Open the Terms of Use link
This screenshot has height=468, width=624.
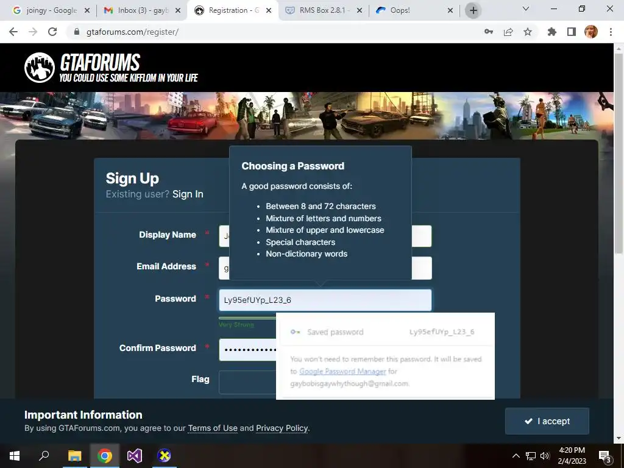tap(213, 428)
